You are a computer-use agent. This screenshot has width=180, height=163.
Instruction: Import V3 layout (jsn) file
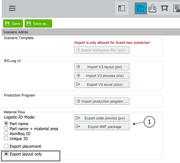[102, 67]
